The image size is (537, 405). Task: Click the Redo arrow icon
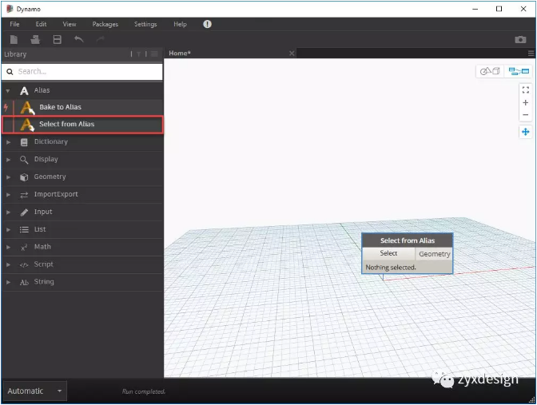(x=101, y=39)
